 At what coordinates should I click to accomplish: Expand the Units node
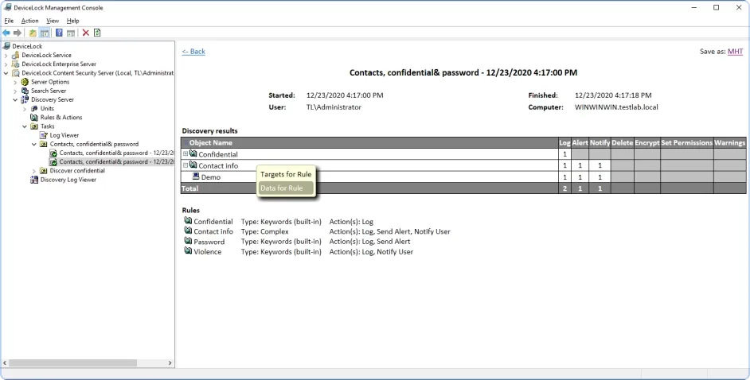click(25, 109)
